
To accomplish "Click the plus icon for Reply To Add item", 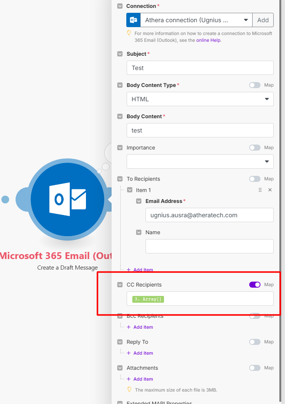I will tap(129, 353).
